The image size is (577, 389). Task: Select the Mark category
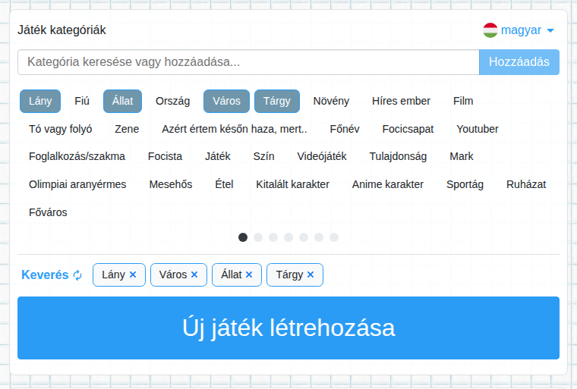pos(462,157)
